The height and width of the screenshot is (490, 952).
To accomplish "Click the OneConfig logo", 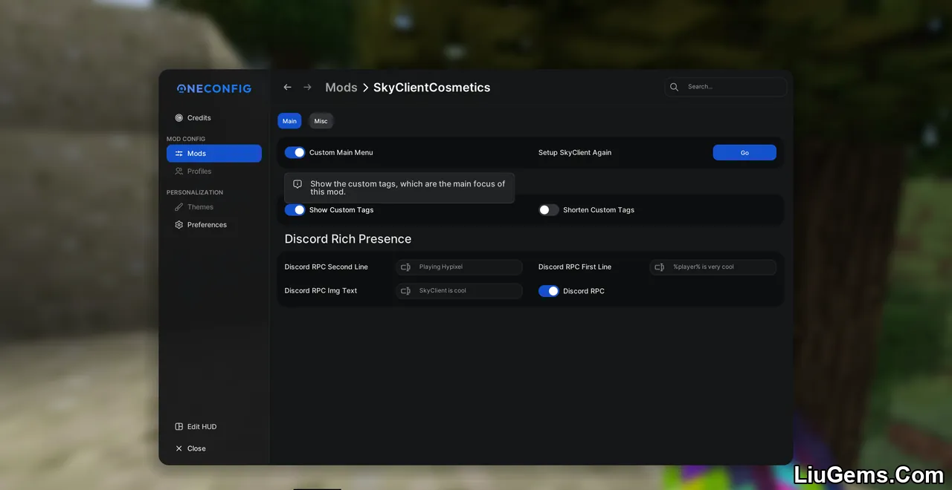I will point(213,88).
